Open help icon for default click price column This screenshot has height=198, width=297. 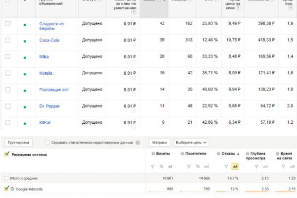134,12
